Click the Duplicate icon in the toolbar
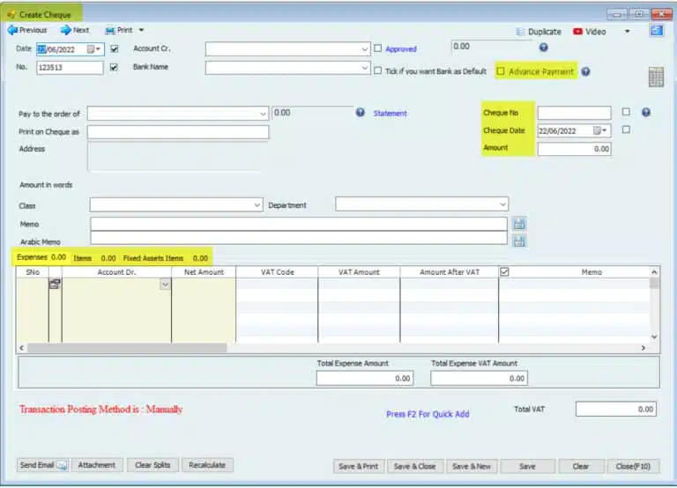Image resolution: width=677 pixels, height=488 pixels. pyautogui.click(x=521, y=32)
